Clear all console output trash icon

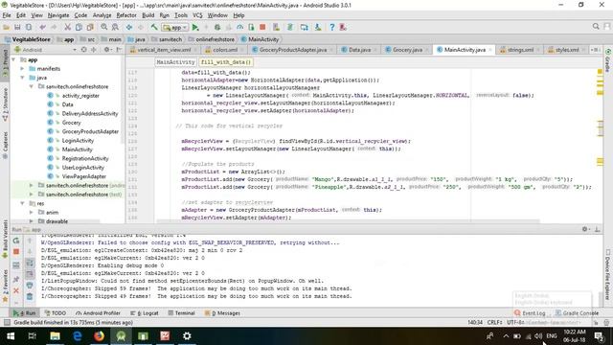[x=30, y=297]
